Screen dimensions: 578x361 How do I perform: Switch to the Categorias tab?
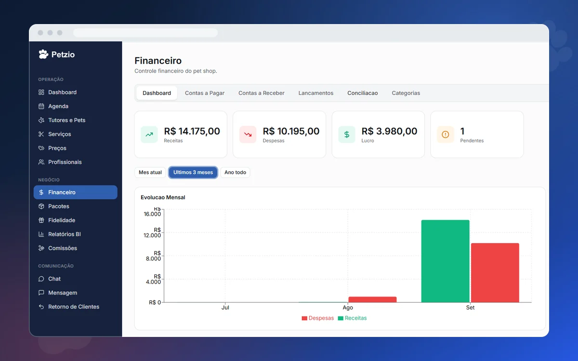tap(406, 93)
